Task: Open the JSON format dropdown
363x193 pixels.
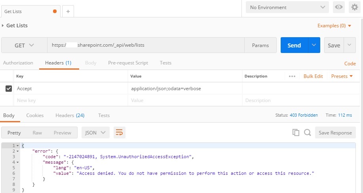Action: pos(95,132)
